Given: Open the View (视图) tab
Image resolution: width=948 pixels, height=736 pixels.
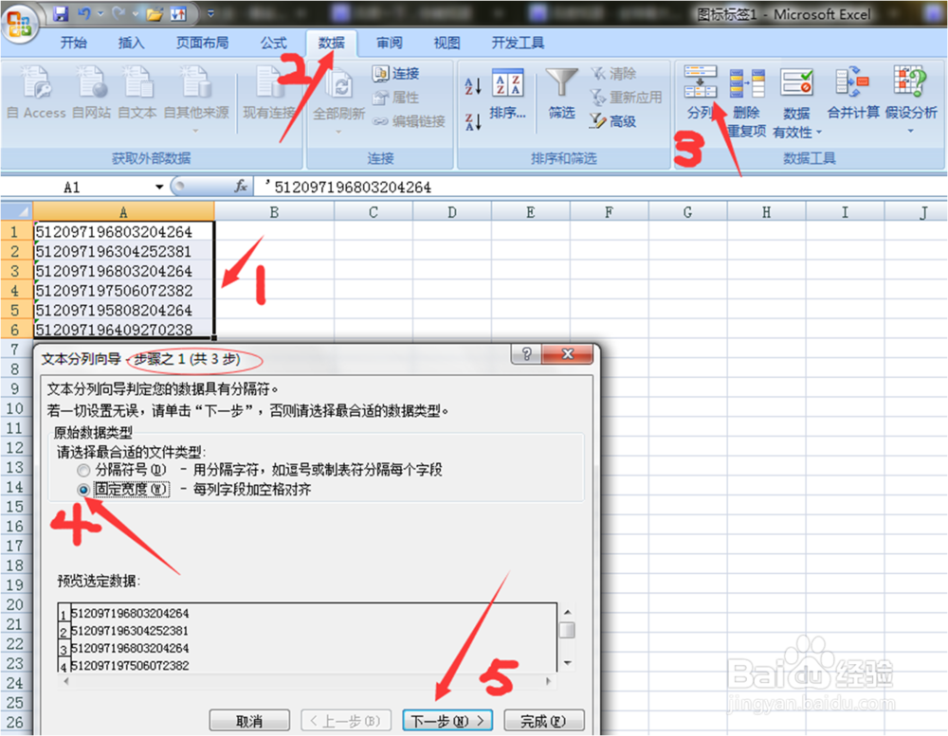Looking at the screenshot, I should click(x=447, y=43).
